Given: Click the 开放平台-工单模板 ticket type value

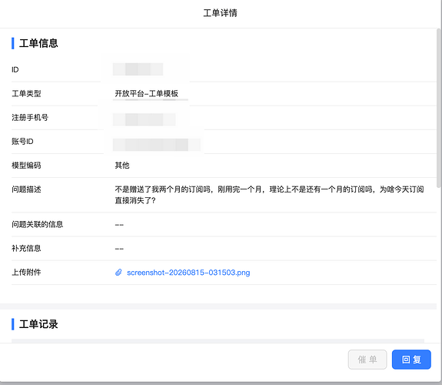Looking at the screenshot, I should point(147,93).
